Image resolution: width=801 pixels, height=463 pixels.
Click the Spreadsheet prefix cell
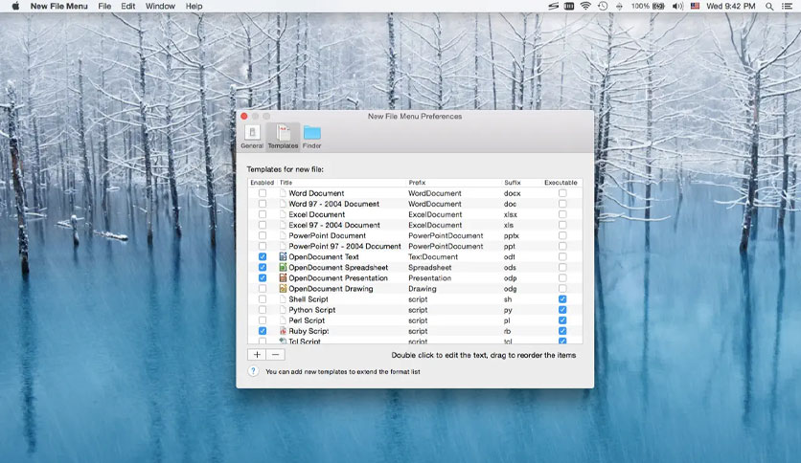click(x=430, y=267)
